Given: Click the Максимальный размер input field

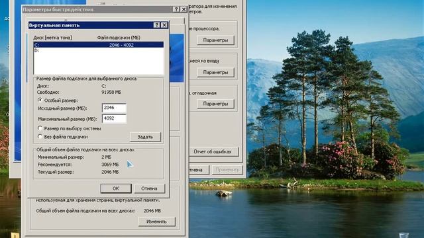Looking at the screenshot, I should 114,118.
